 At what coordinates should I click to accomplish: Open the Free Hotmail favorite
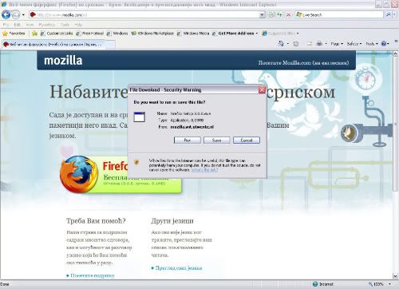90,34
